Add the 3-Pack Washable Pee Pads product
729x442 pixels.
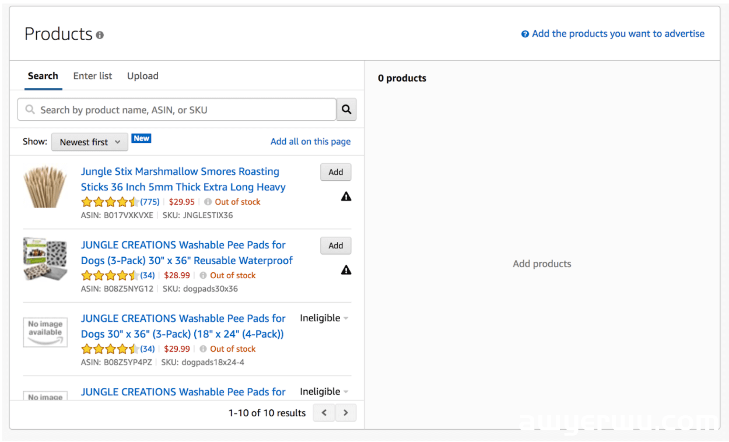point(336,245)
